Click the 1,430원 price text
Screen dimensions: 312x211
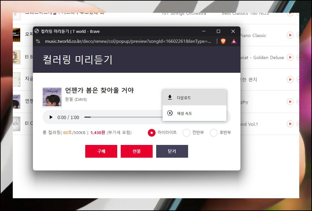(98, 132)
